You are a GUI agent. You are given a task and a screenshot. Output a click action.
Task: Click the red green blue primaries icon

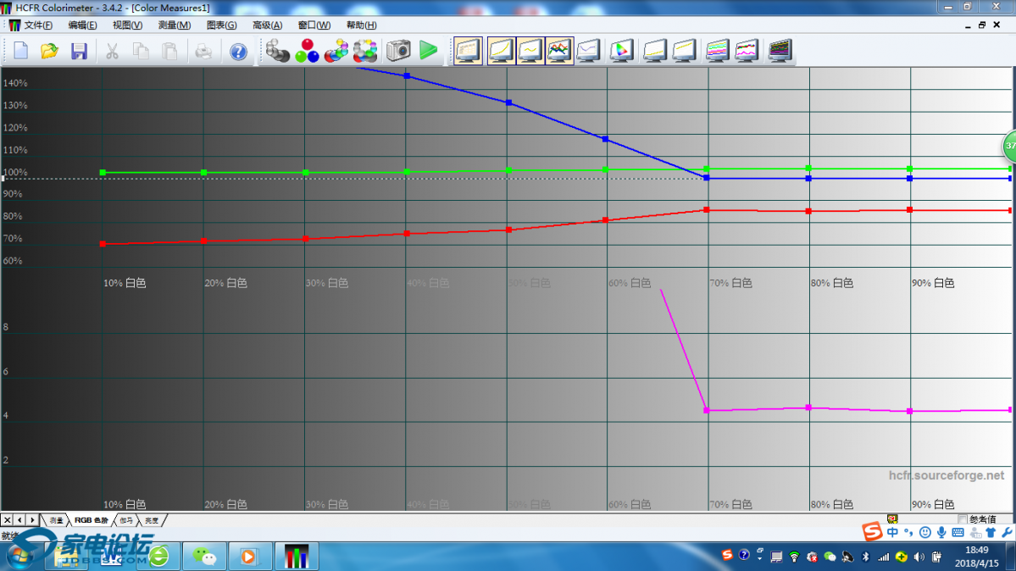(307, 51)
